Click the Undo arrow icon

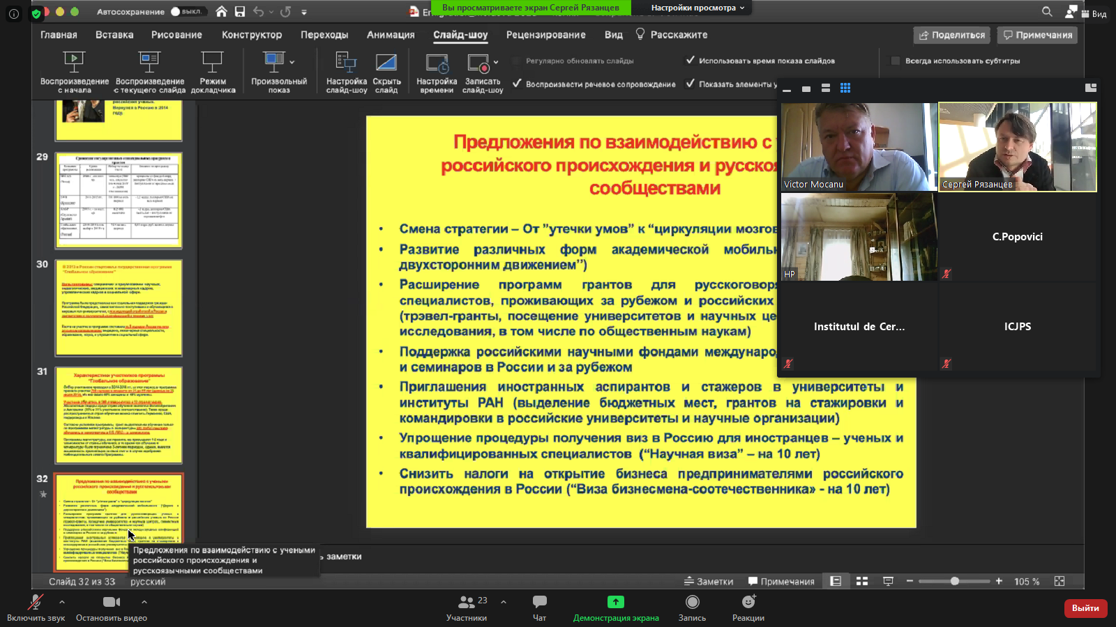pyautogui.click(x=259, y=11)
